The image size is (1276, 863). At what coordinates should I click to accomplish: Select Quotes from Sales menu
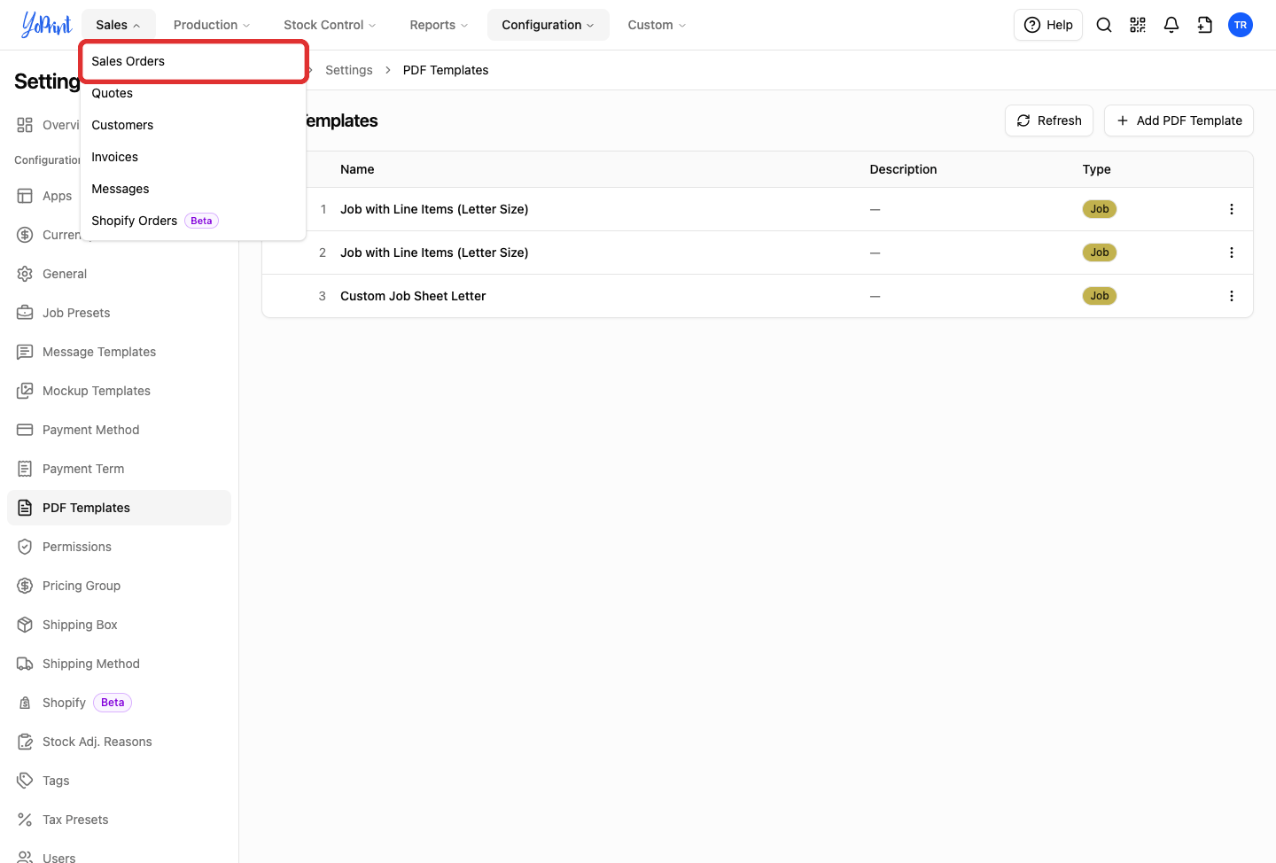(x=193, y=93)
